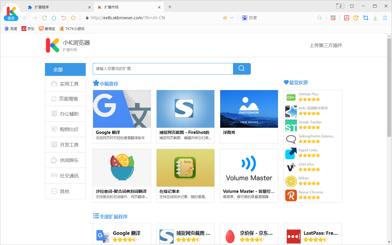Select the 社交通讯 category
Image resolution: width=392 pixels, height=245 pixels.
coord(65,176)
